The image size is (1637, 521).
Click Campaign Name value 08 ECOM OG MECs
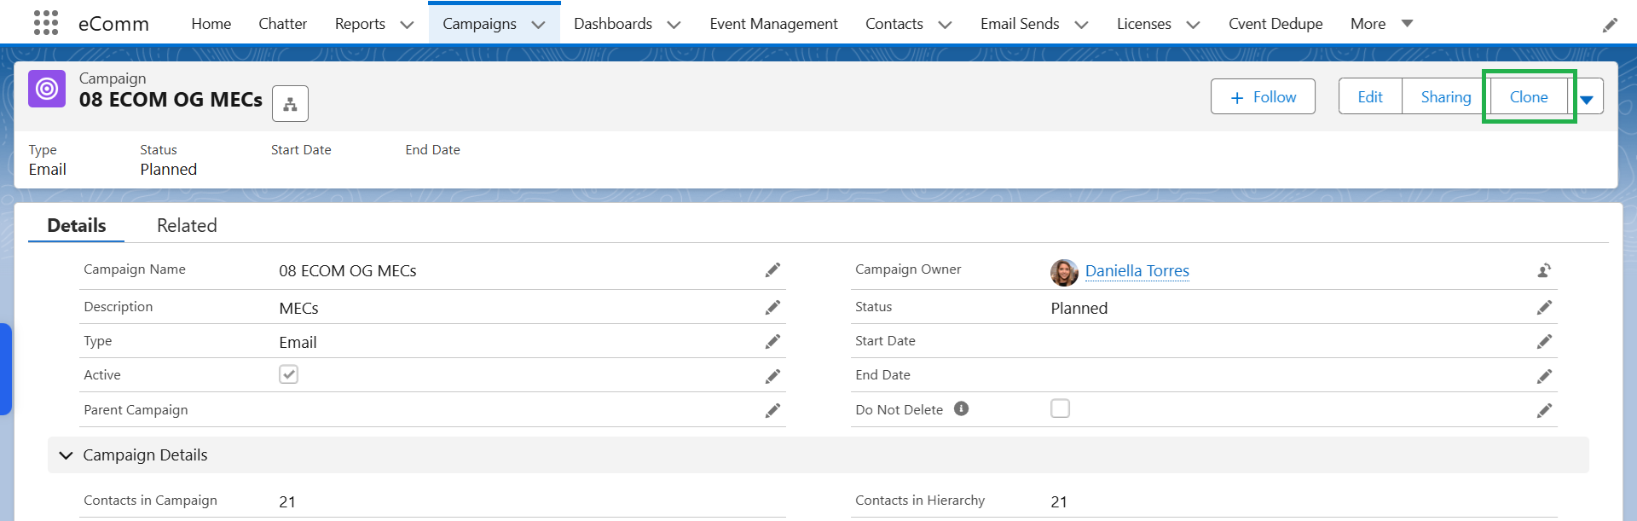[x=348, y=270]
